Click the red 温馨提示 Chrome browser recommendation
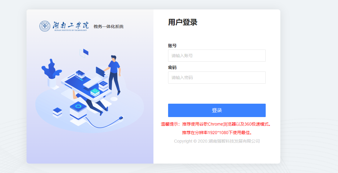The image size is (338, 173). tap(216, 124)
